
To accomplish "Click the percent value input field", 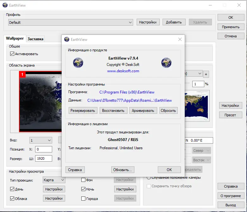I will 198,84.
